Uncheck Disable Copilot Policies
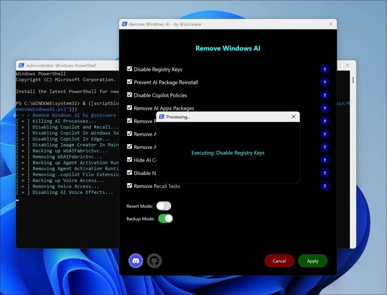This screenshot has height=295, width=387. pyautogui.click(x=130, y=95)
